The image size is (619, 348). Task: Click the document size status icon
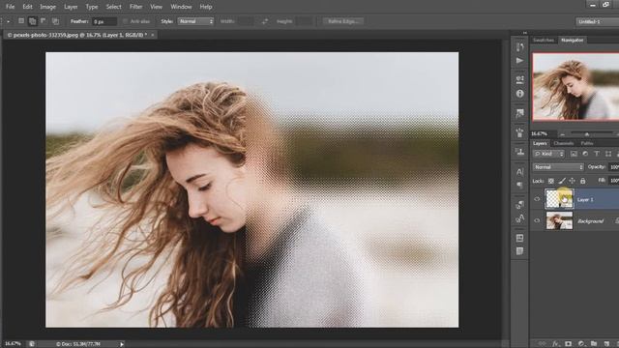tap(31, 344)
